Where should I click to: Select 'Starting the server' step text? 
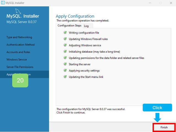coord(79,64)
